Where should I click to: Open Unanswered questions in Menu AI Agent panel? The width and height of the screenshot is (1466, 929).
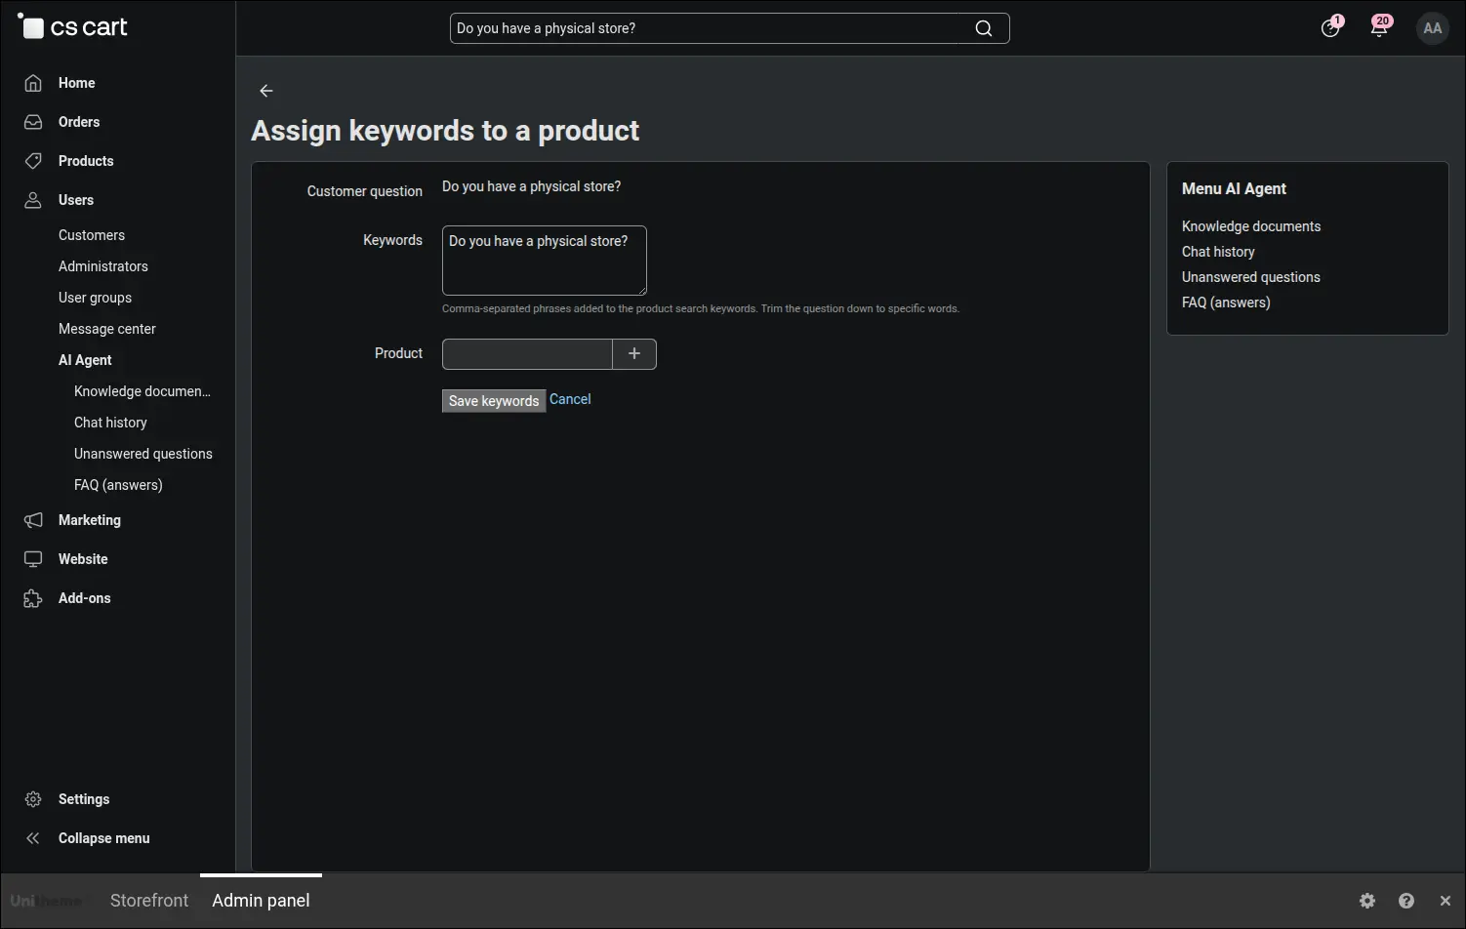coord(1251,277)
